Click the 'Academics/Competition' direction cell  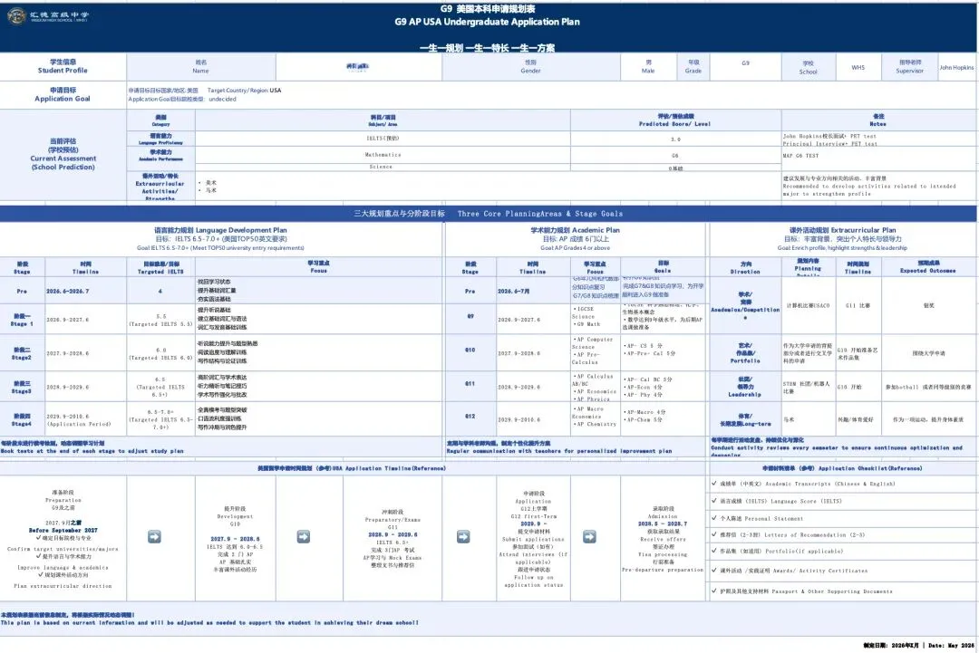(745, 305)
